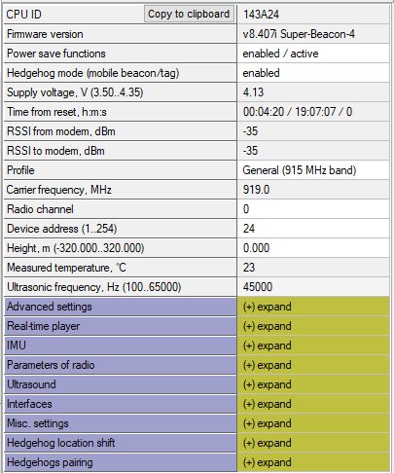Open Profile General (915 MHz band) field
Viewport: 394px width, 473px height.
(313, 170)
